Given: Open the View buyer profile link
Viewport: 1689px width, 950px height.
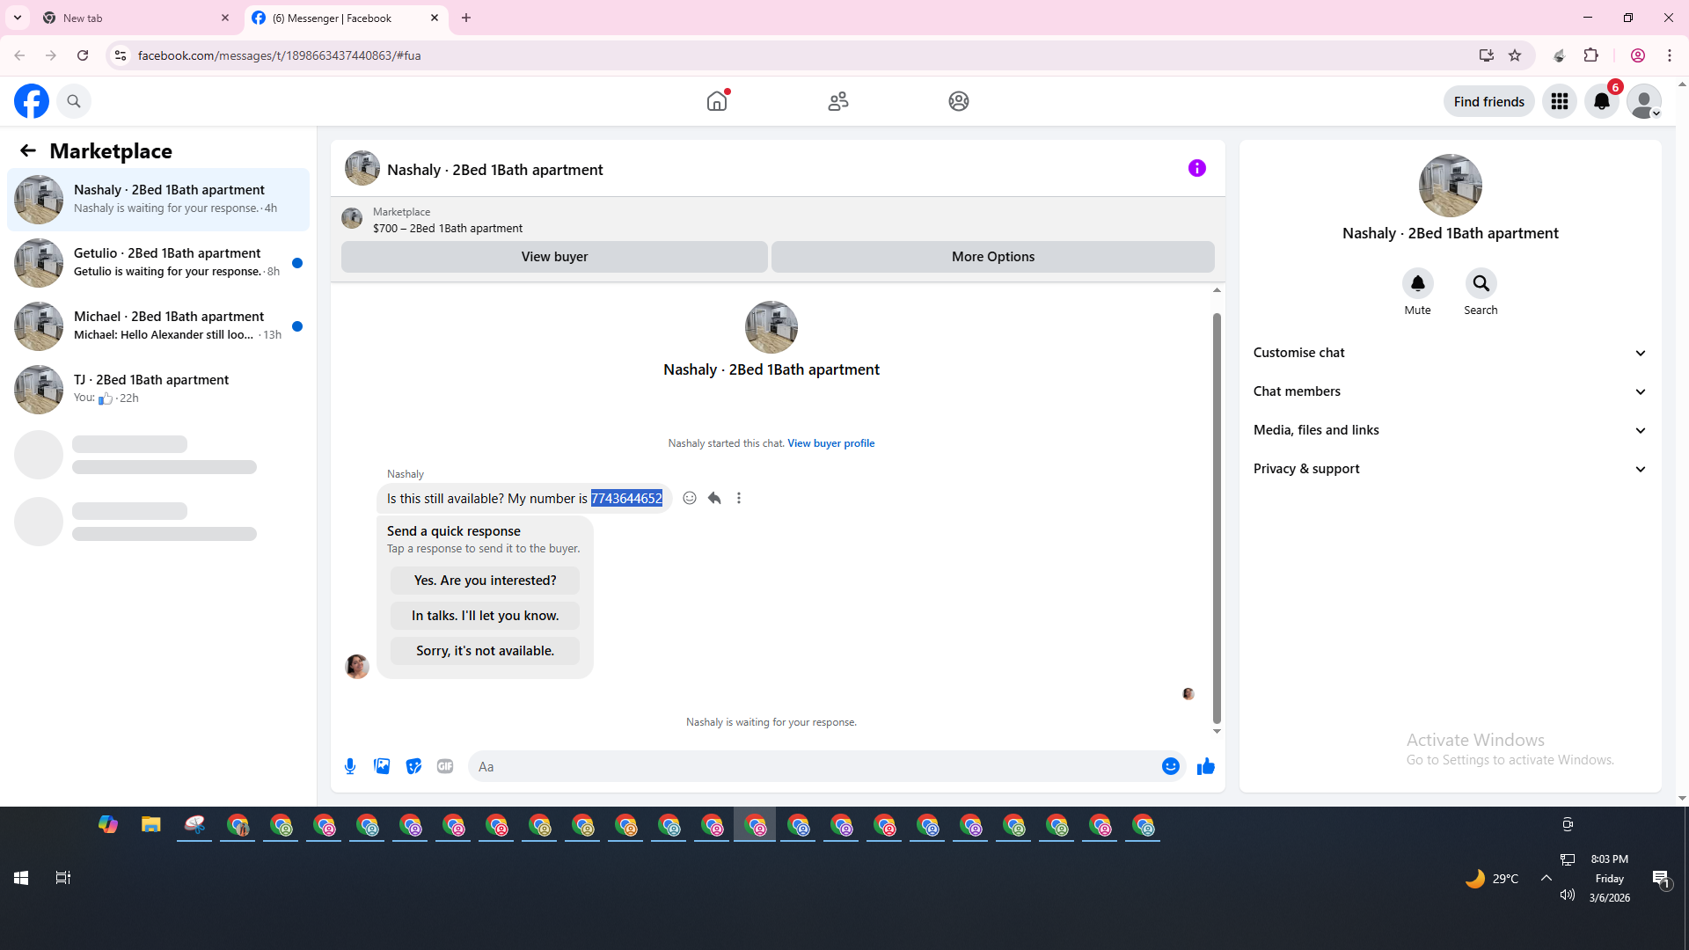Looking at the screenshot, I should coord(830,443).
